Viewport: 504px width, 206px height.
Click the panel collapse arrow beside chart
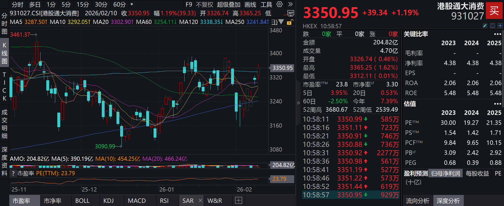298,103
